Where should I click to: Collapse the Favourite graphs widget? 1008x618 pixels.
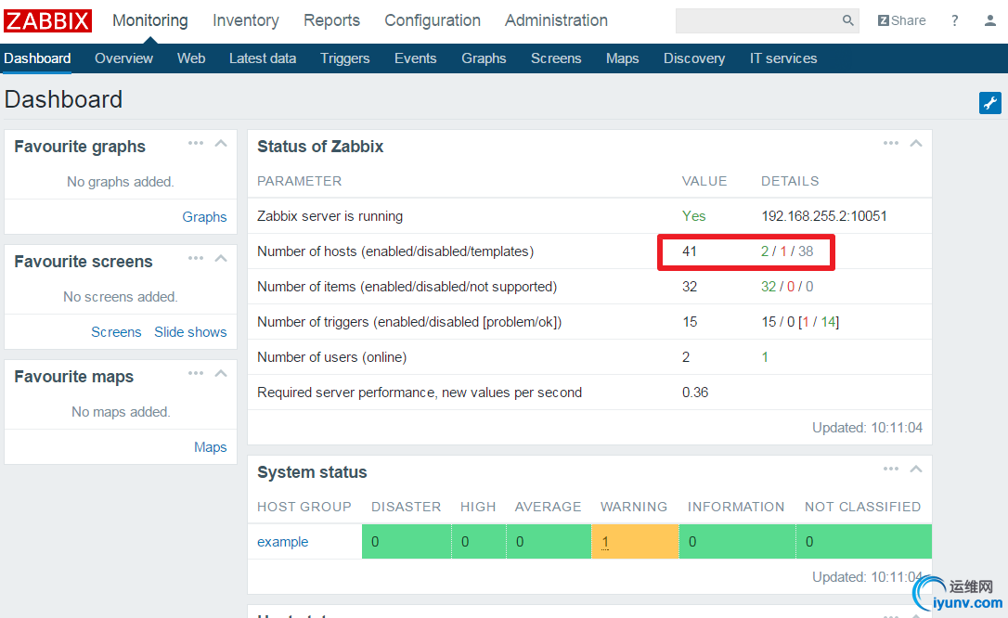(221, 143)
